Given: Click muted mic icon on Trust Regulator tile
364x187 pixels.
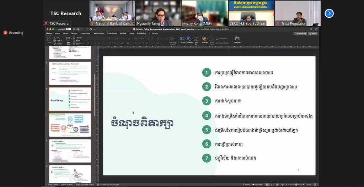Looking at the screenshot, I should 278,23.
